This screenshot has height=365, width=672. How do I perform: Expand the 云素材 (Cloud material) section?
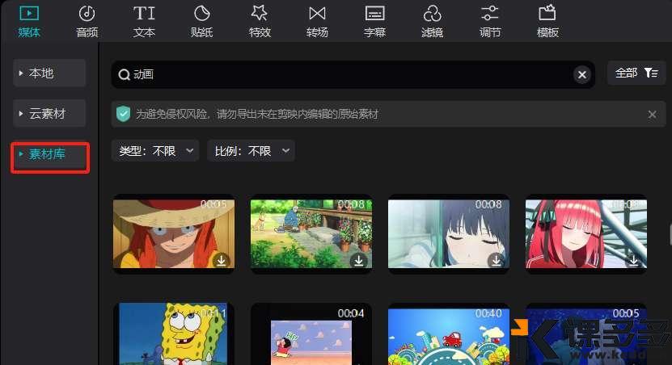point(49,114)
